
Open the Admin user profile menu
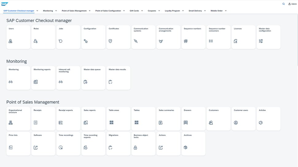(292, 4)
